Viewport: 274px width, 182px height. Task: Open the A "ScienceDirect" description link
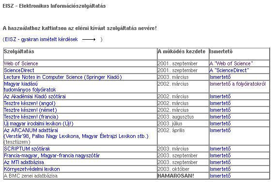[229, 70]
